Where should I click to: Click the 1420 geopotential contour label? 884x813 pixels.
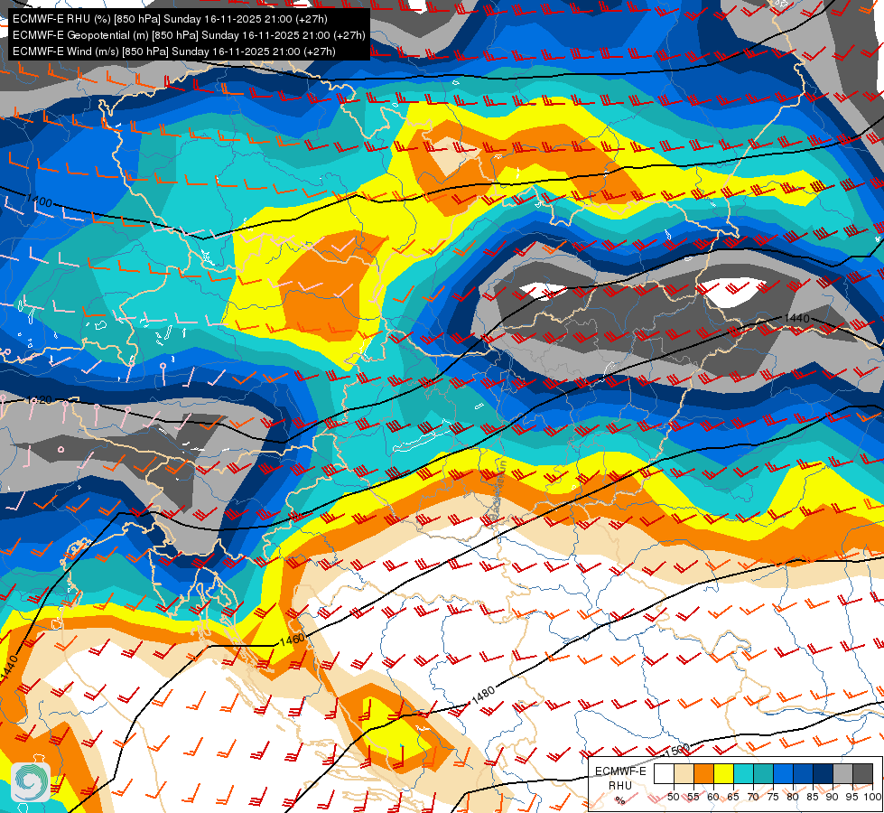tap(40, 400)
